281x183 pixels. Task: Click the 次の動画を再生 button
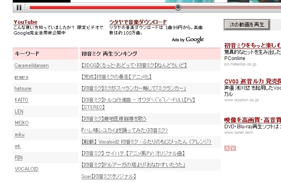(247, 25)
